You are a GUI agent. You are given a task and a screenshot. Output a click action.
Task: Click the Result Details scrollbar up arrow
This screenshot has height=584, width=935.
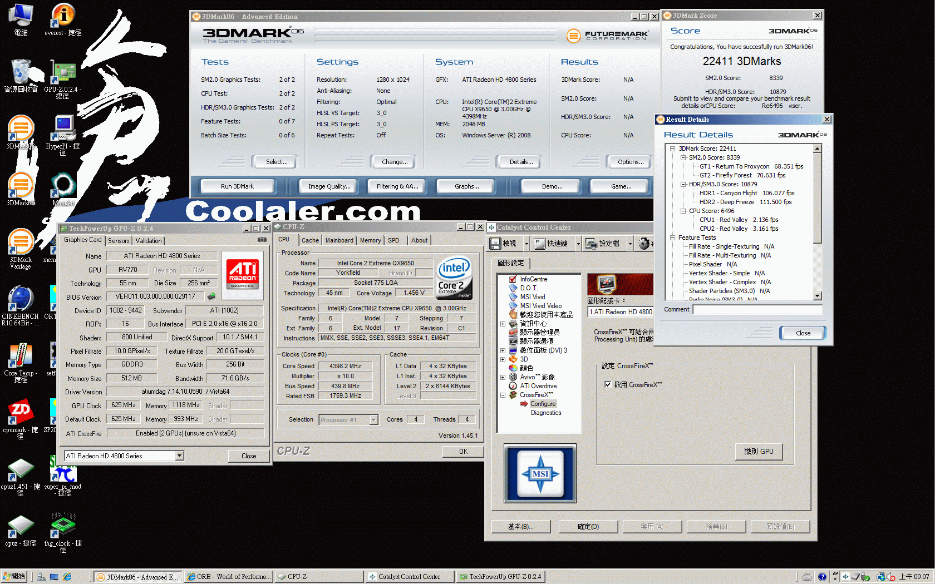(818, 149)
